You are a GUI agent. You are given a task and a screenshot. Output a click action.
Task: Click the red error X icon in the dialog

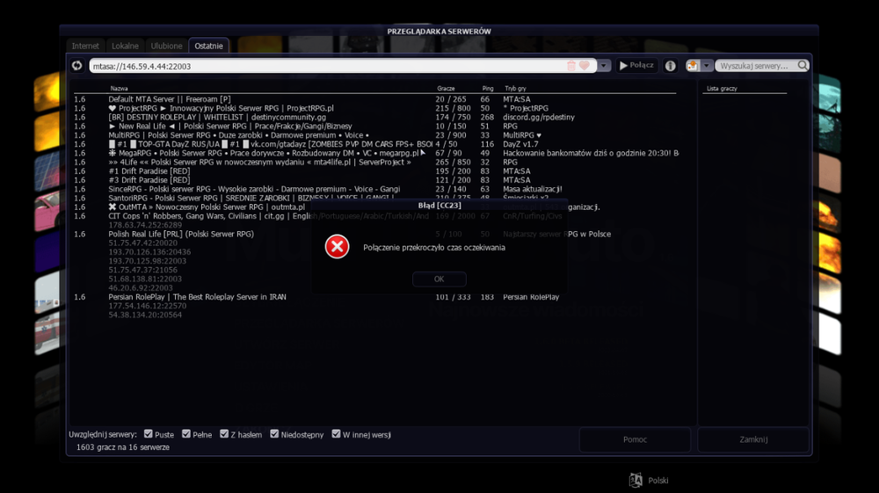(x=337, y=246)
